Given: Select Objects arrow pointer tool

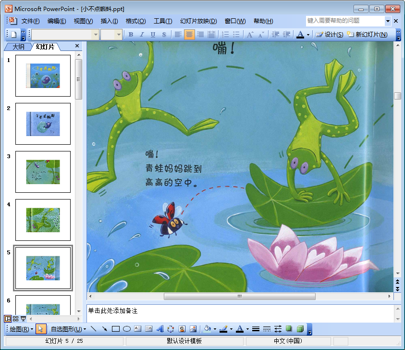Looking at the screenshot, I should (x=40, y=329).
